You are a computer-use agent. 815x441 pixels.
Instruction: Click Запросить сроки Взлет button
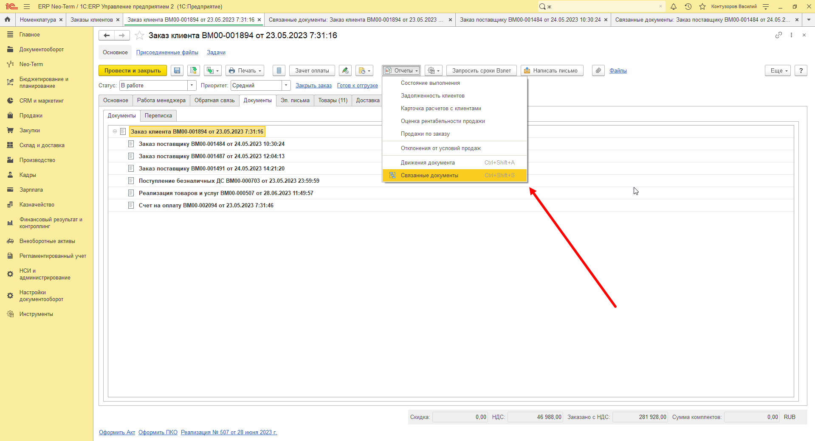pyautogui.click(x=482, y=70)
